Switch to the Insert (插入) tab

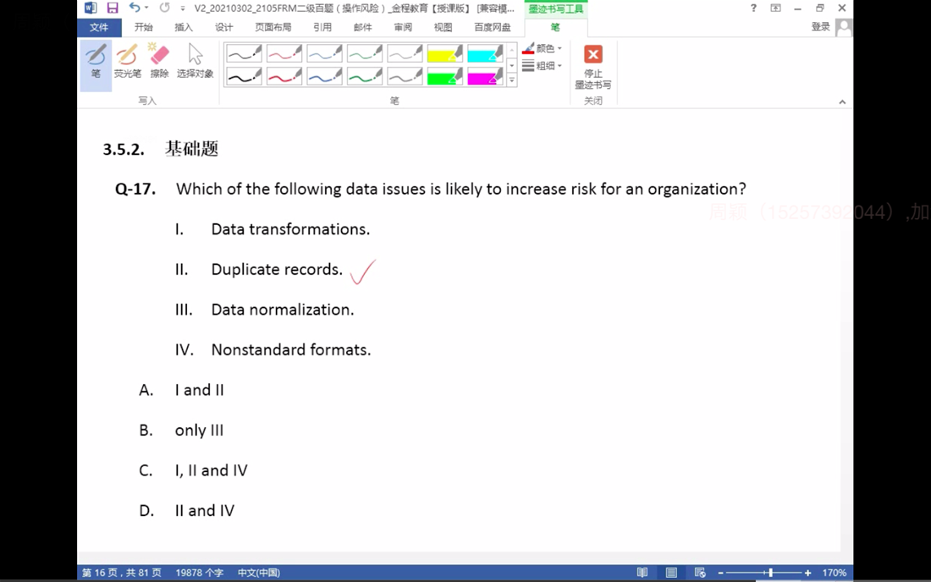pos(184,27)
